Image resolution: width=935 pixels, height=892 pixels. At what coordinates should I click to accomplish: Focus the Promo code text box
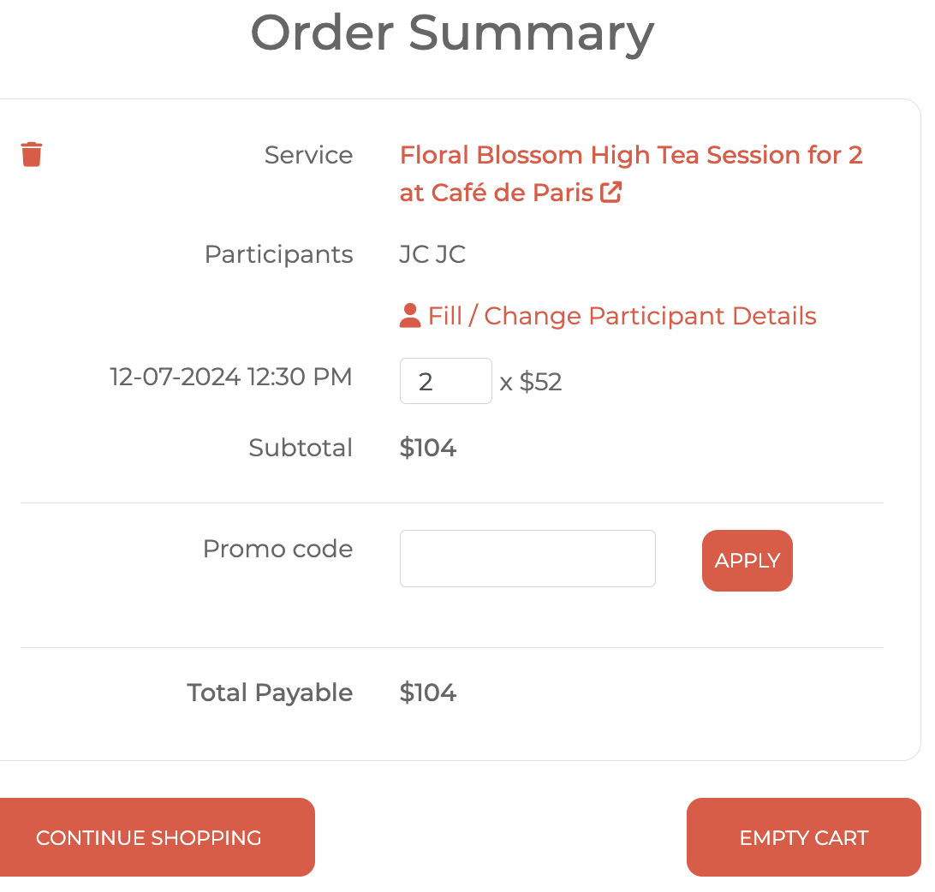[x=527, y=559]
